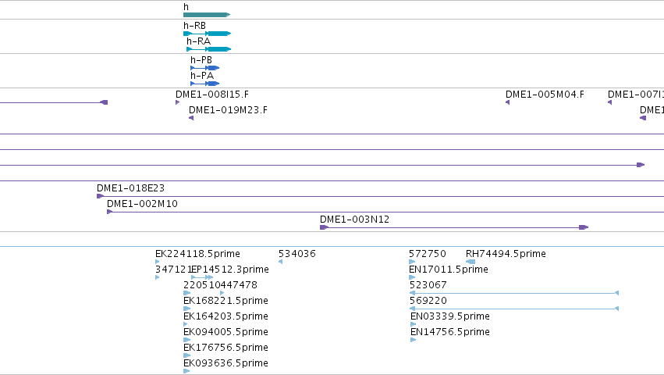Viewport: 664px width, 375px height.
Task: Select DME1-019M23.F arrow marker
Action: [x=191, y=118]
